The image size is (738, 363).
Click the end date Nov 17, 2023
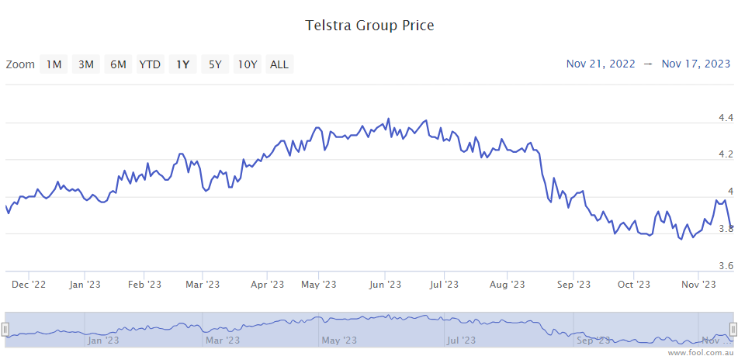(696, 64)
